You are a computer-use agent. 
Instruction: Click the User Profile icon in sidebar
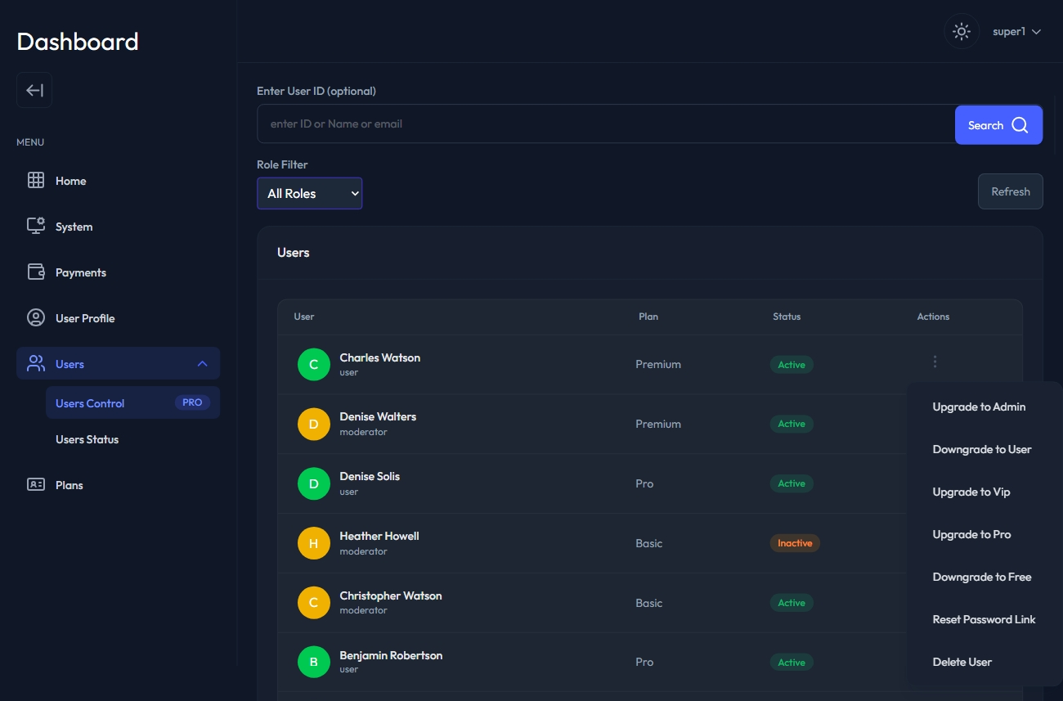[36, 318]
